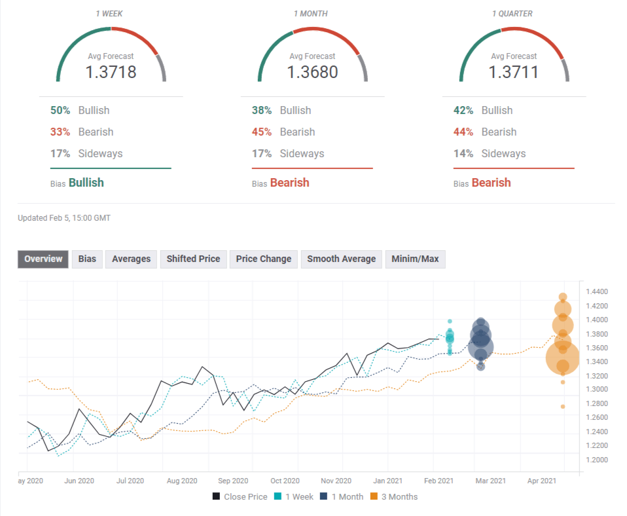This screenshot has width=627, height=516.
Task: Click the teal 1 Week bubble cluster
Action: [450, 337]
